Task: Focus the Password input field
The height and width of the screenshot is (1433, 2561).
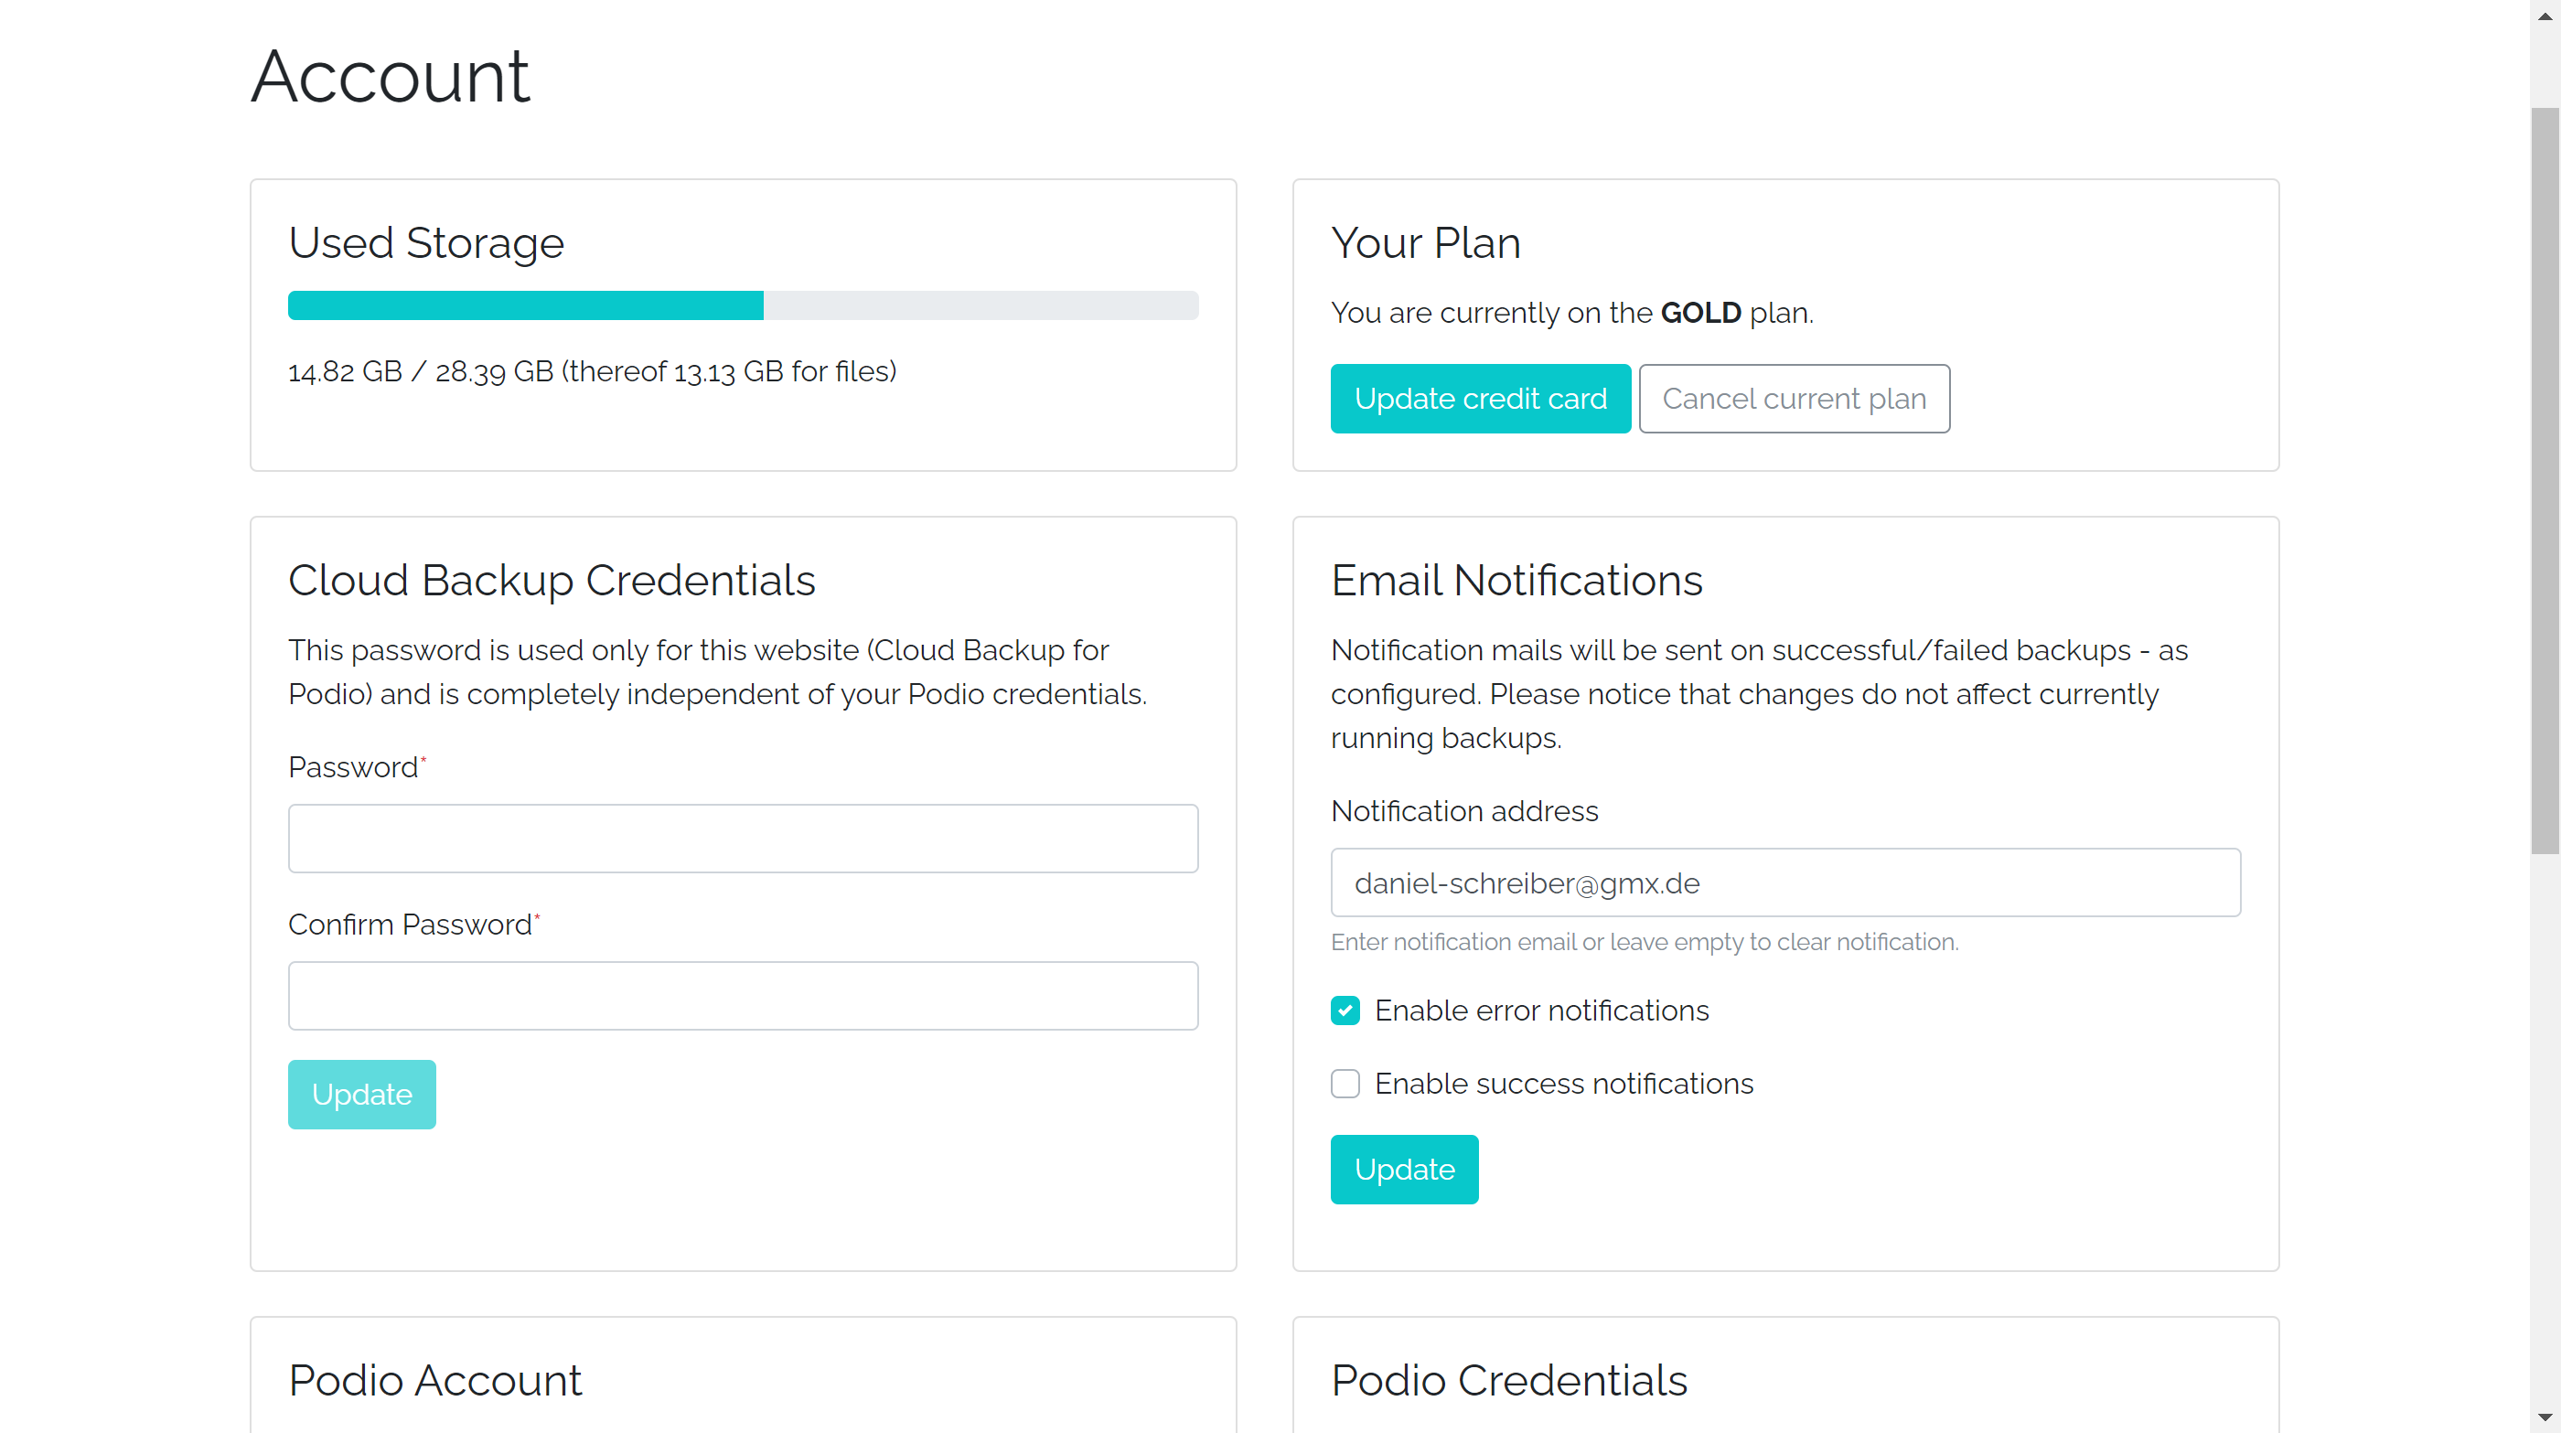Action: point(743,839)
